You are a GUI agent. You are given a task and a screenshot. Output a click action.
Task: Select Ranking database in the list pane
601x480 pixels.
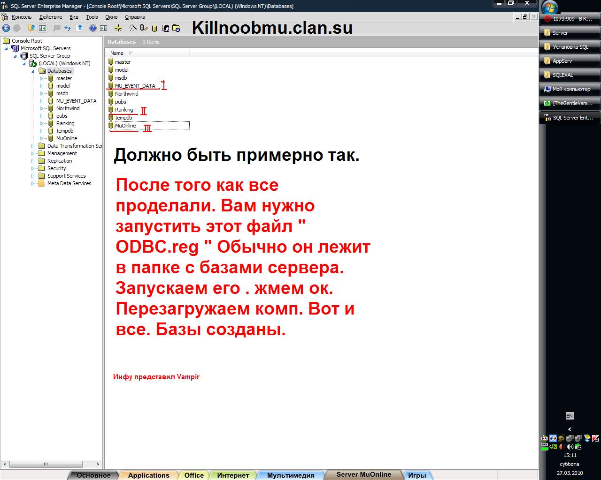coord(124,110)
